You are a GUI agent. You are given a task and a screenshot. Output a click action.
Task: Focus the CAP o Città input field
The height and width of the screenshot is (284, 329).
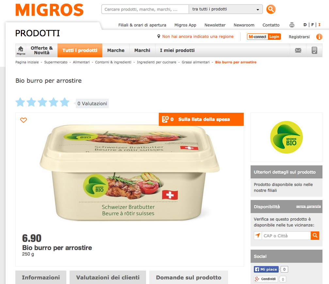coord(286,236)
